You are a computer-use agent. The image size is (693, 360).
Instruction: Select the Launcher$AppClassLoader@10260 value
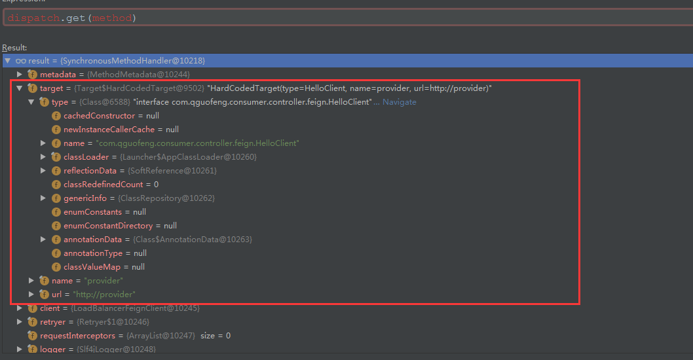click(188, 157)
